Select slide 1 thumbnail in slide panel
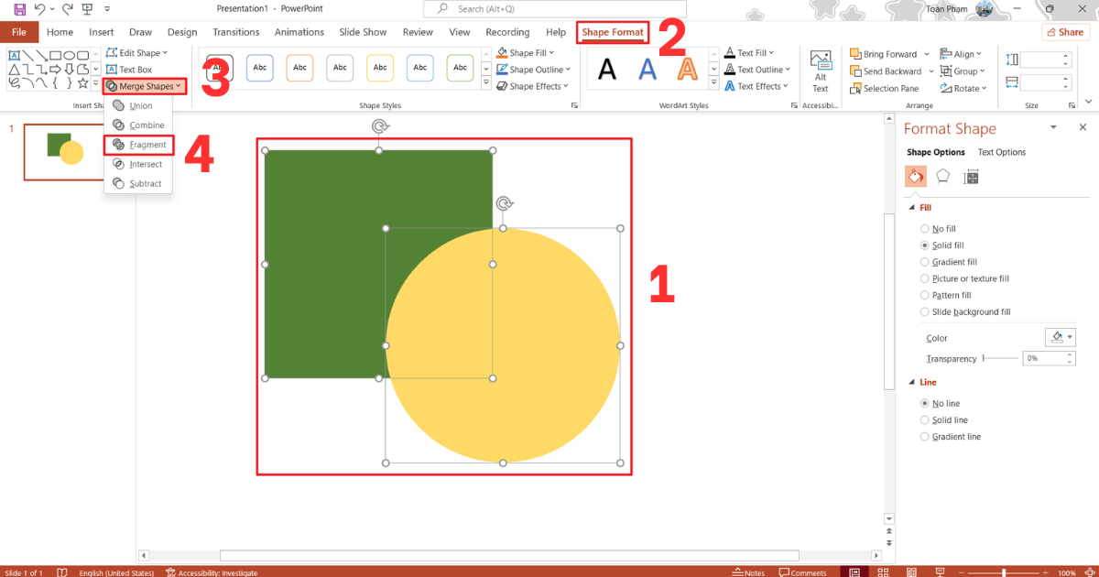 (64, 152)
